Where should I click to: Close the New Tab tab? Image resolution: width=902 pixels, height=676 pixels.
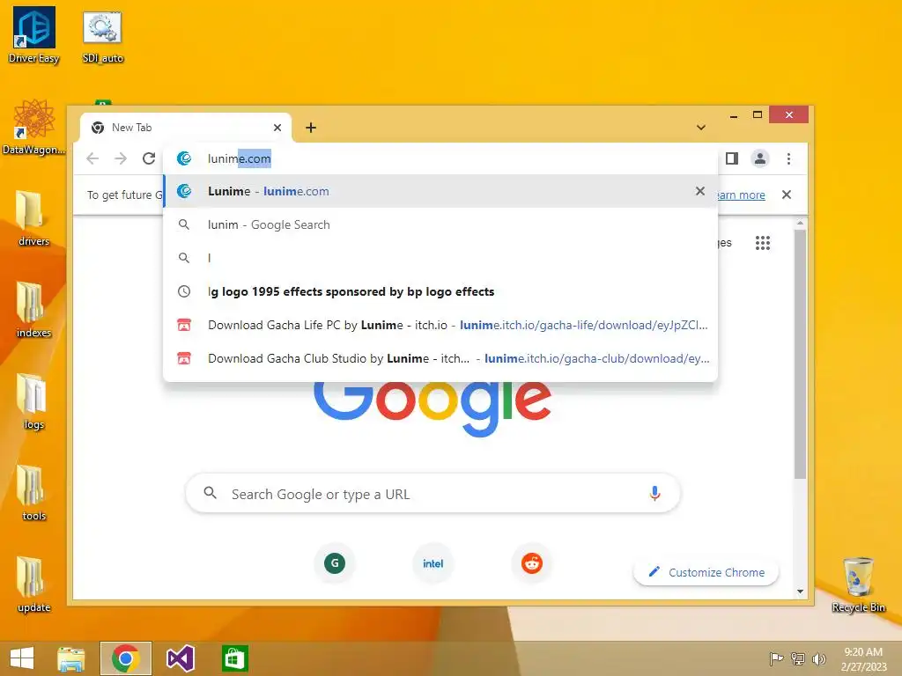(277, 128)
